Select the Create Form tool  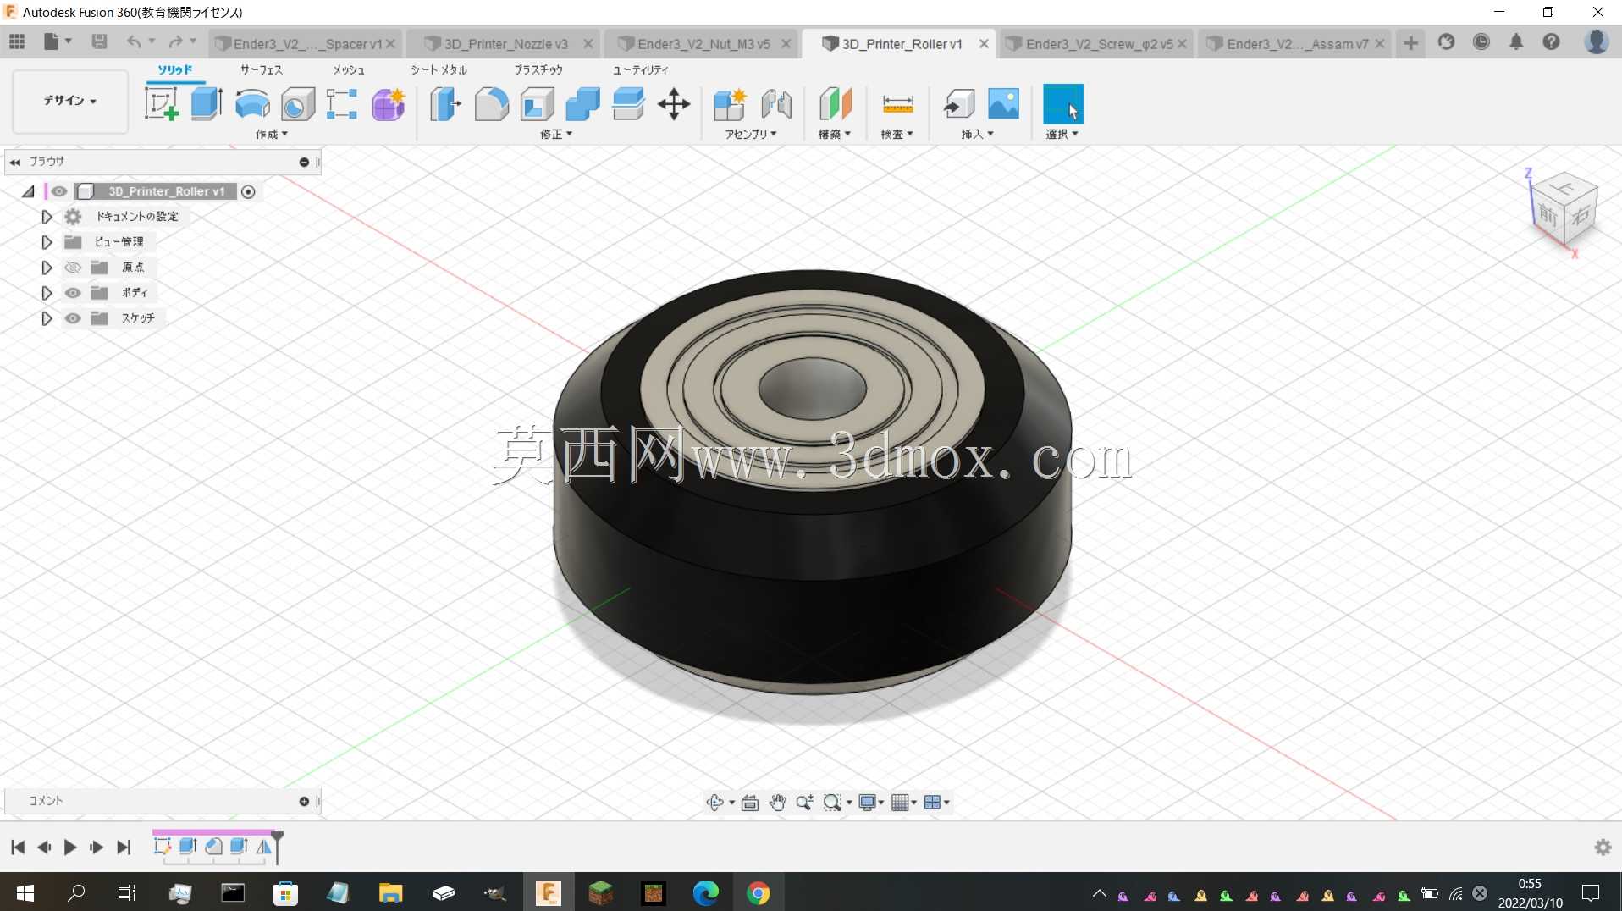click(389, 104)
